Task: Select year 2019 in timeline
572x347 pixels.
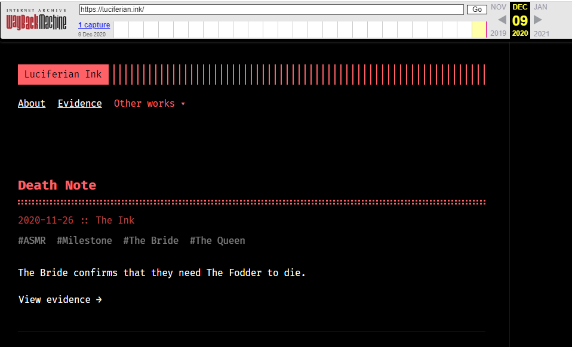Action: 498,33
